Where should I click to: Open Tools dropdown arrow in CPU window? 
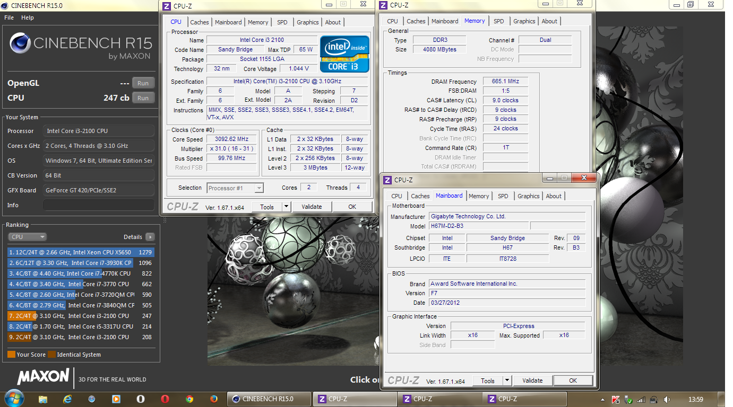pyautogui.click(x=286, y=207)
